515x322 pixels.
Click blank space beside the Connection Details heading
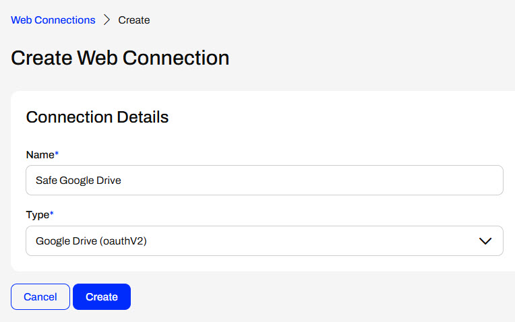point(337,117)
